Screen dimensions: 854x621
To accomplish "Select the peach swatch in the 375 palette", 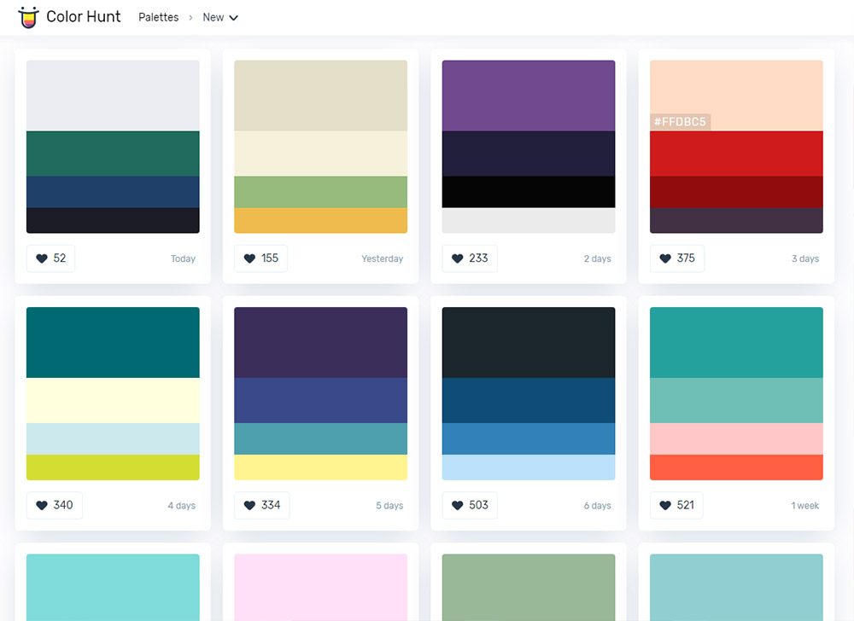I will [x=736, y=96].
